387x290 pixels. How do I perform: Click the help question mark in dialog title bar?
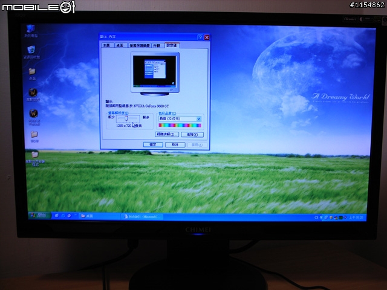click(x=200, y=37)
